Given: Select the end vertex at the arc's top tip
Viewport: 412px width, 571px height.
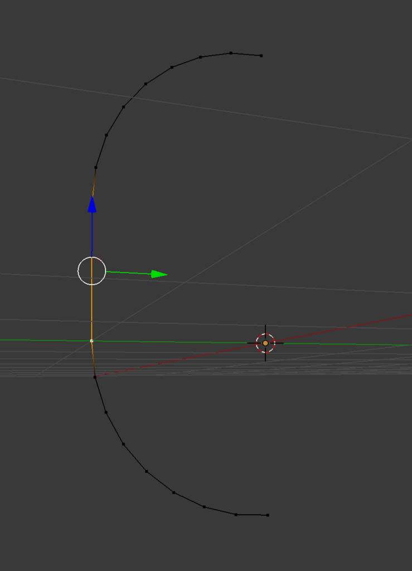Looking at the screenshot, I should [x=261, y=56].
